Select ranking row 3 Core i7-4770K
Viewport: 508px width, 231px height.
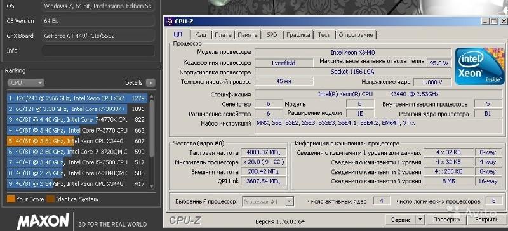(x=77, y=119)
